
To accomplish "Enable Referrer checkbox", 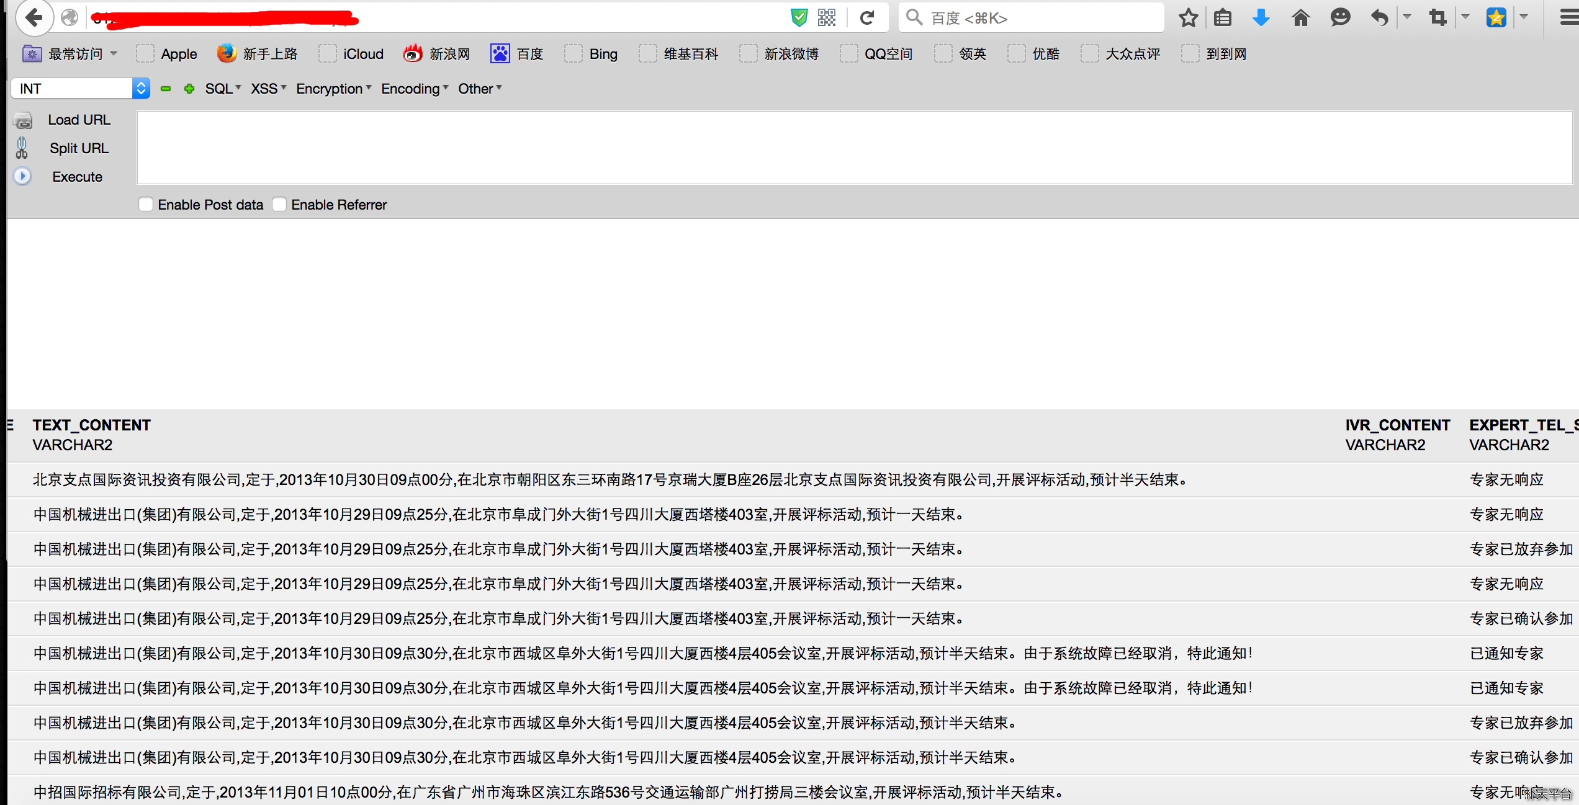I will (x=279, y=205).
